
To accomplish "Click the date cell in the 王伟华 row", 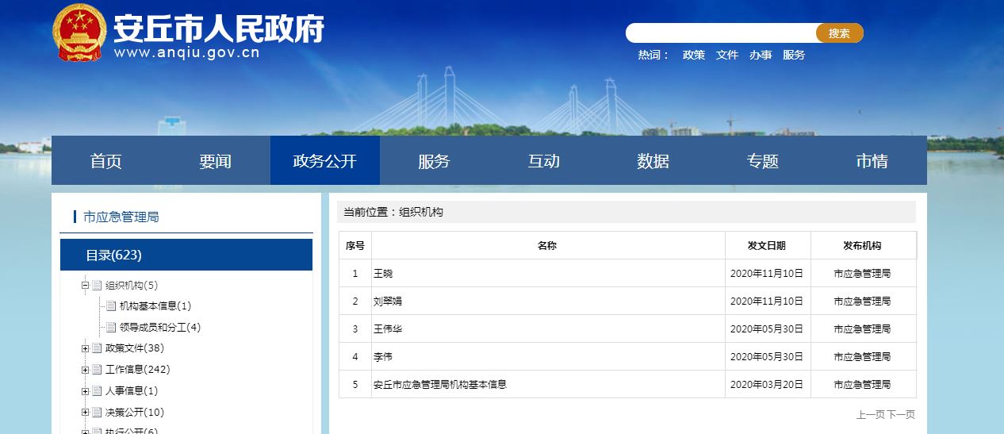I will (767, 329).
